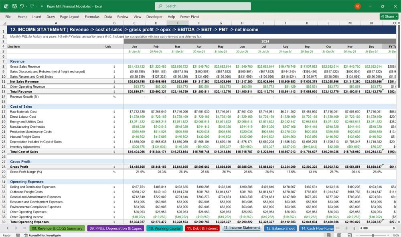Image resolution: width=401 pixels, height=237 pixels.
Task: Click the Undo arrow icon
Action: click(22, 6)
